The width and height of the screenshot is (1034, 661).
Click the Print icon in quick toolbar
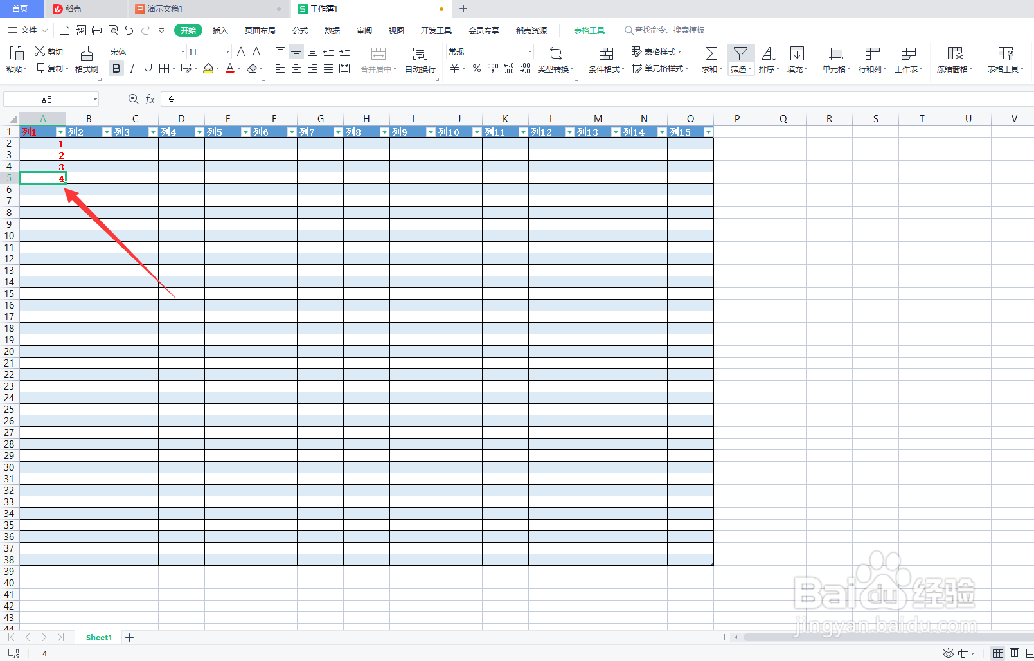tap(96, 30)
